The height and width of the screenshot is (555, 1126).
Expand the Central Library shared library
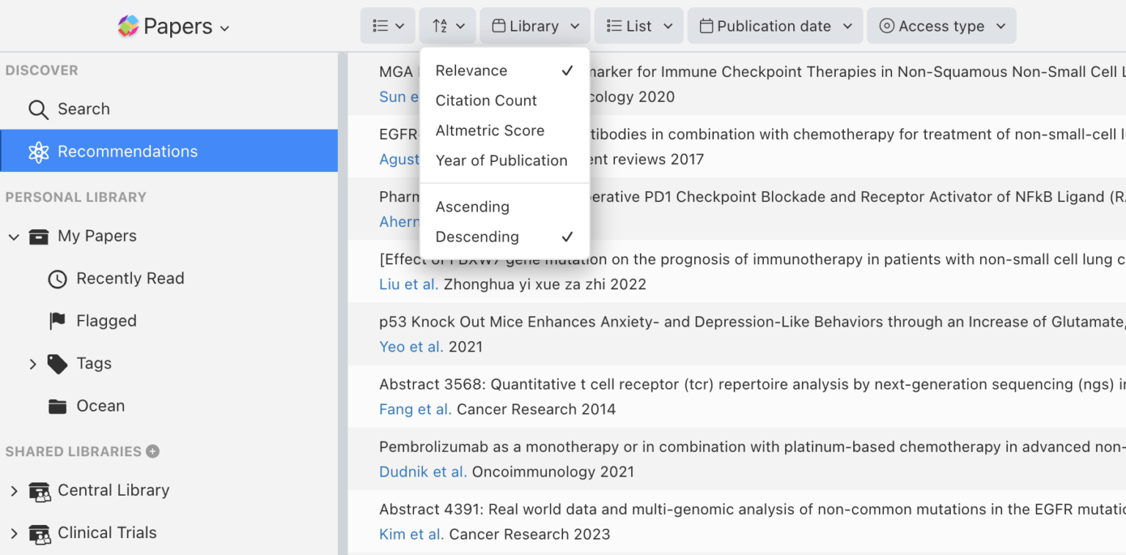click(x=13, y=490)
